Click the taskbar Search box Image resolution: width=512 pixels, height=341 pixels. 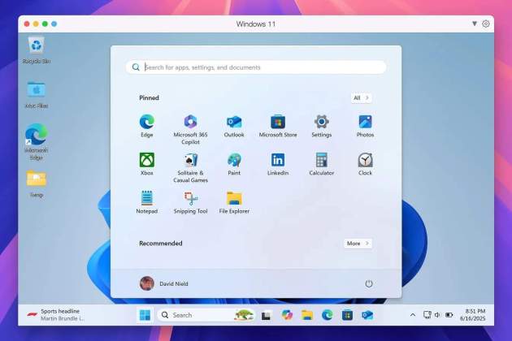[x=206, y=315]
